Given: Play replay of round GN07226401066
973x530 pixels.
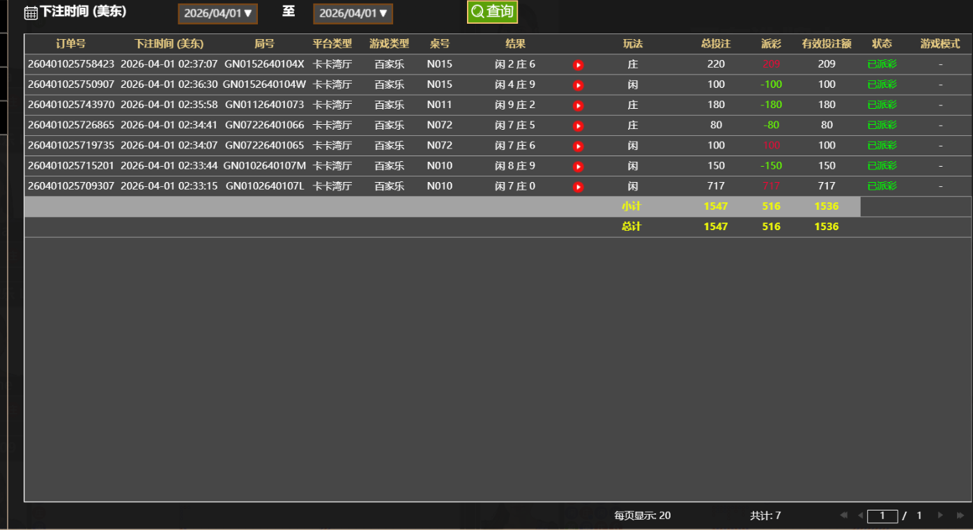Looking at the screenshot, I should [578, 126].
